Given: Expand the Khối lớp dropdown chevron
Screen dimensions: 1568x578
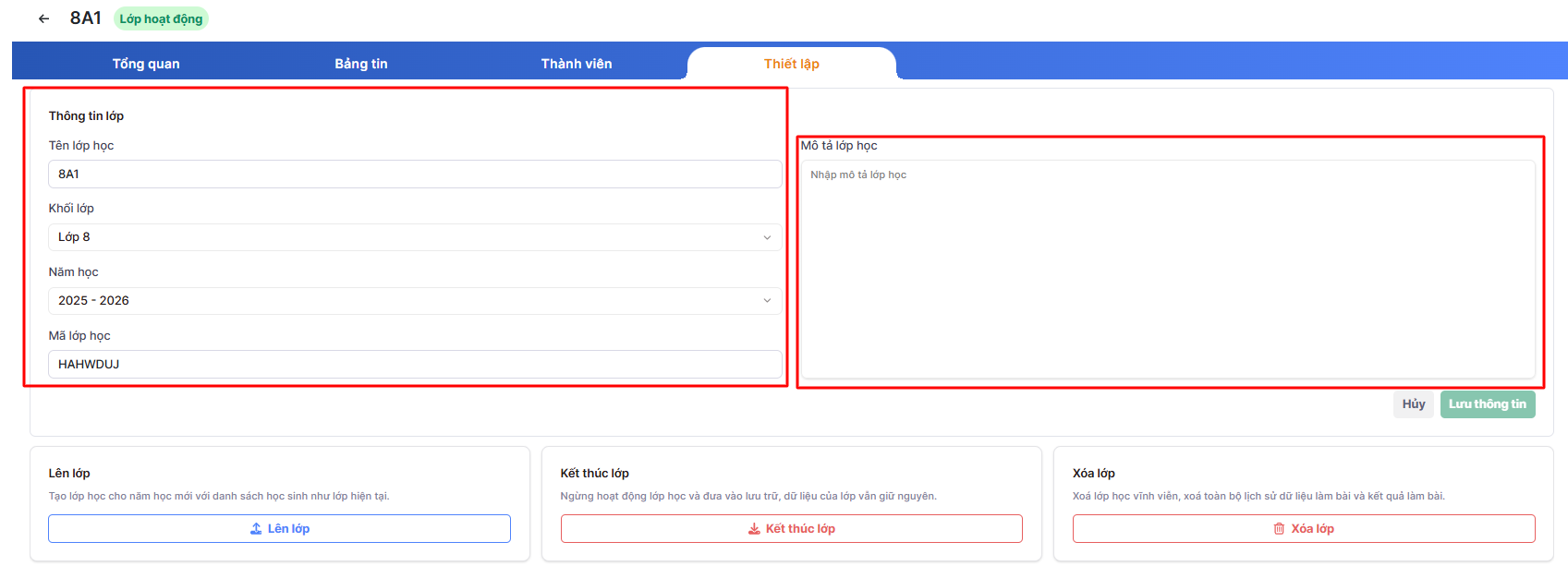Looking at the screenshot, I should tap(766, 237).
